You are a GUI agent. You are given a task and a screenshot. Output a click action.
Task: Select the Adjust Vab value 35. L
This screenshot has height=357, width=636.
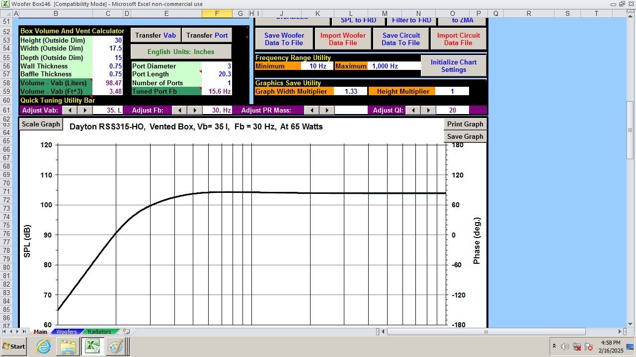(x=108, y=110)
